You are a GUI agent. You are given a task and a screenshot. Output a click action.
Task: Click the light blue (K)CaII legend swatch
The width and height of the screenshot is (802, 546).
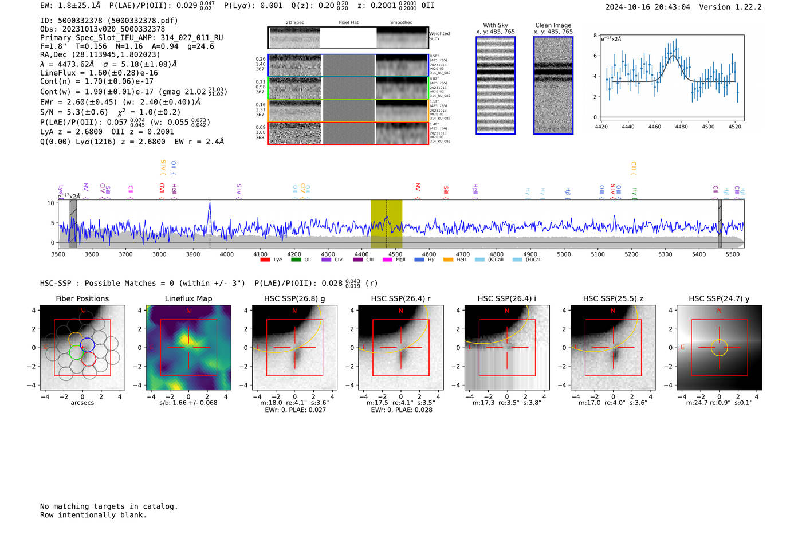coord(479,260)
